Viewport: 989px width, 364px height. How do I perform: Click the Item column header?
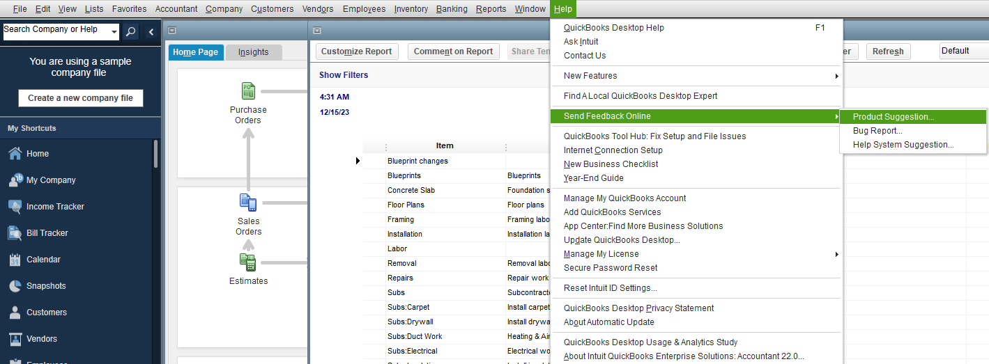pyautogui.click(x=445, y=146)
